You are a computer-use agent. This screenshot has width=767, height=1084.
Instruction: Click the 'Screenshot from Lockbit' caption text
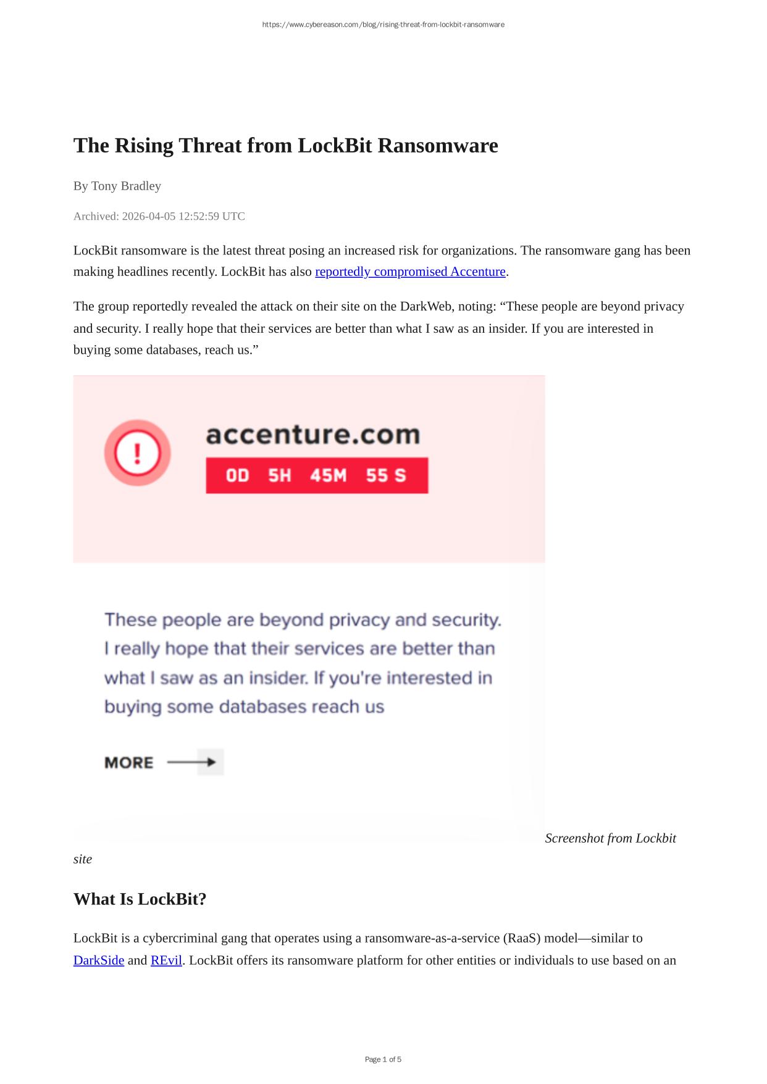(x=610, y=838)
